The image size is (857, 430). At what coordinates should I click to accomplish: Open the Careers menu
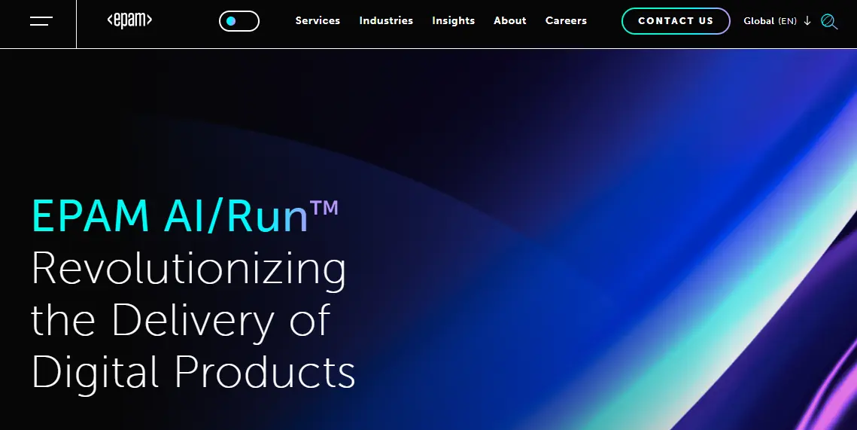(566, 21)
